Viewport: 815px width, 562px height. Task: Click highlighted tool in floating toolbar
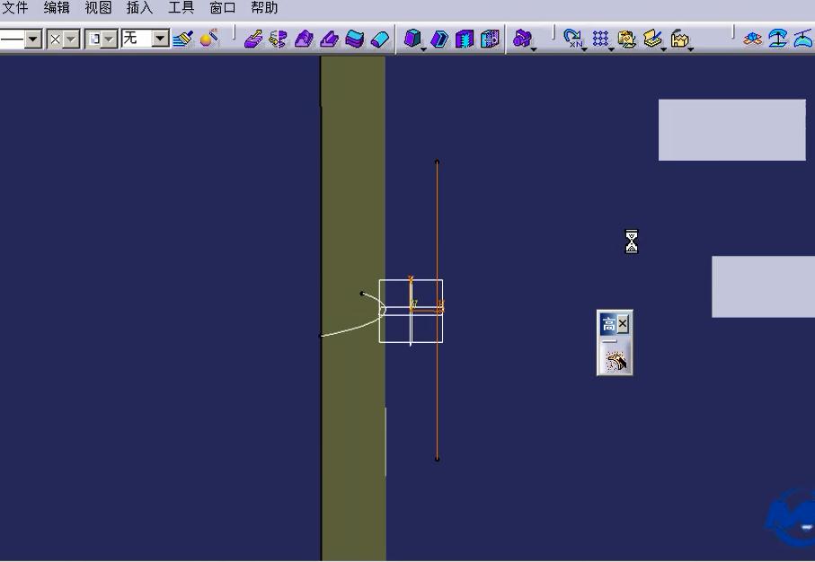click(616, 361)
